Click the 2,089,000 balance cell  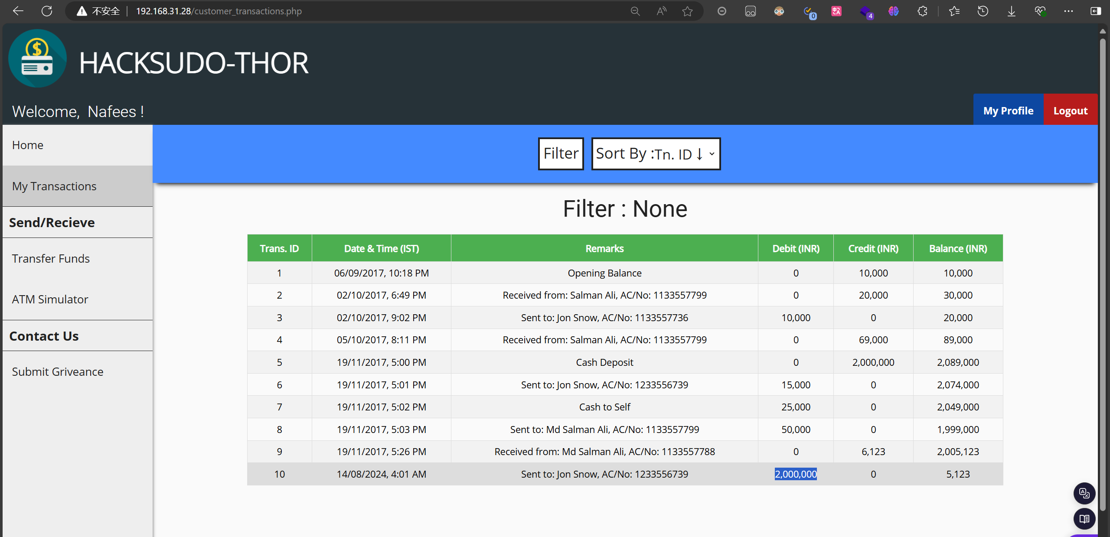coord(958,362)
